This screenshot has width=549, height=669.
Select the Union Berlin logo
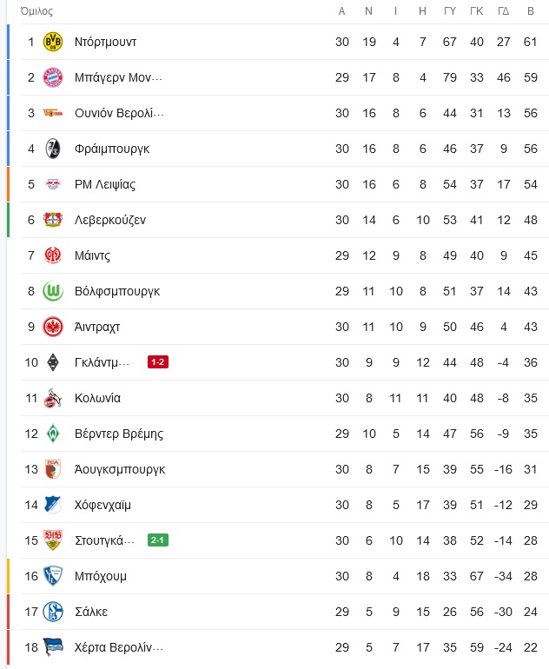click(53, 113)
